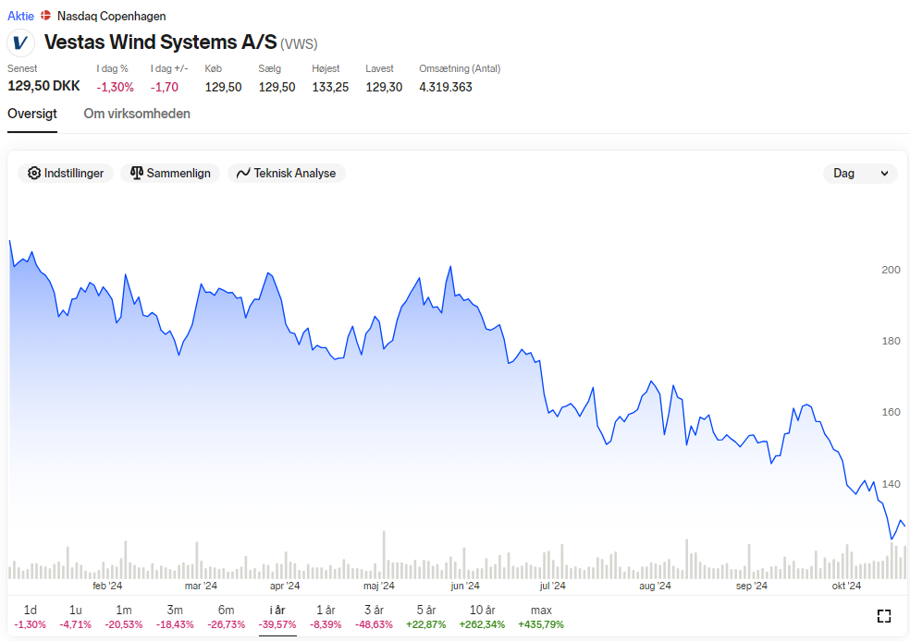The height and width of the screenshot is (641, 910).
Task: Click Vestas Wind Systems A/S title
Action: coord(161,42)
